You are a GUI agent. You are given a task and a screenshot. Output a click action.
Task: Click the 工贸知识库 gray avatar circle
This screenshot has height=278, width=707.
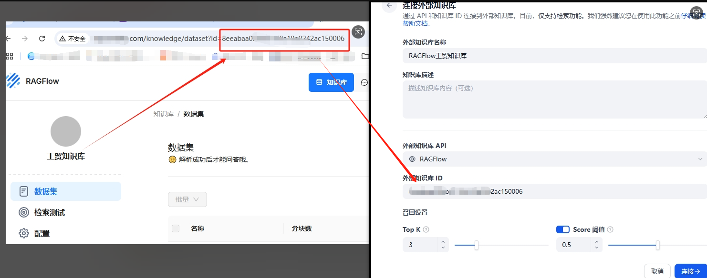pyautogui.click(x=66, y=131)
